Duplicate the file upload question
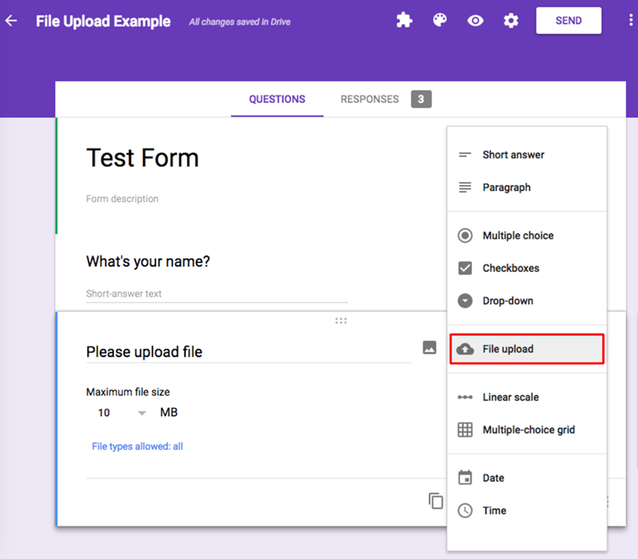The width and height of the screenshot is (638, 559). [435, 501]
